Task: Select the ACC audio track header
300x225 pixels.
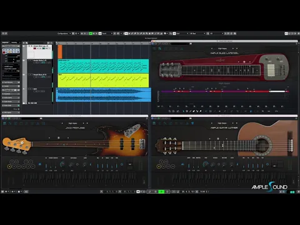Action: (39, 94)
